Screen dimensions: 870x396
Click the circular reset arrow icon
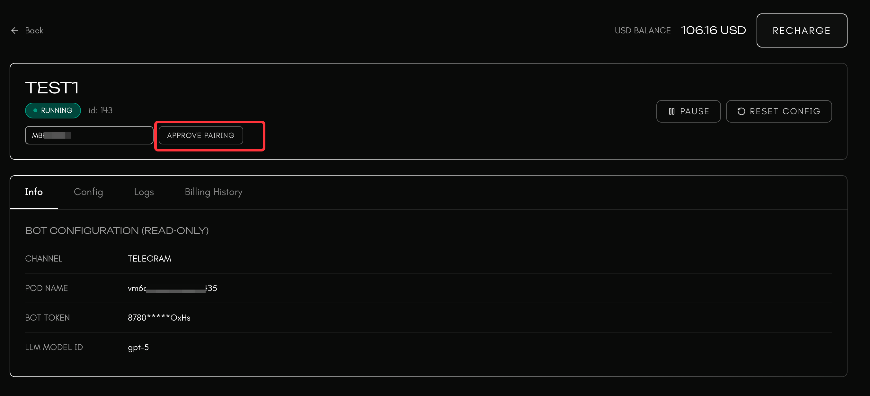pyautogui.click(x=741, y=111)
